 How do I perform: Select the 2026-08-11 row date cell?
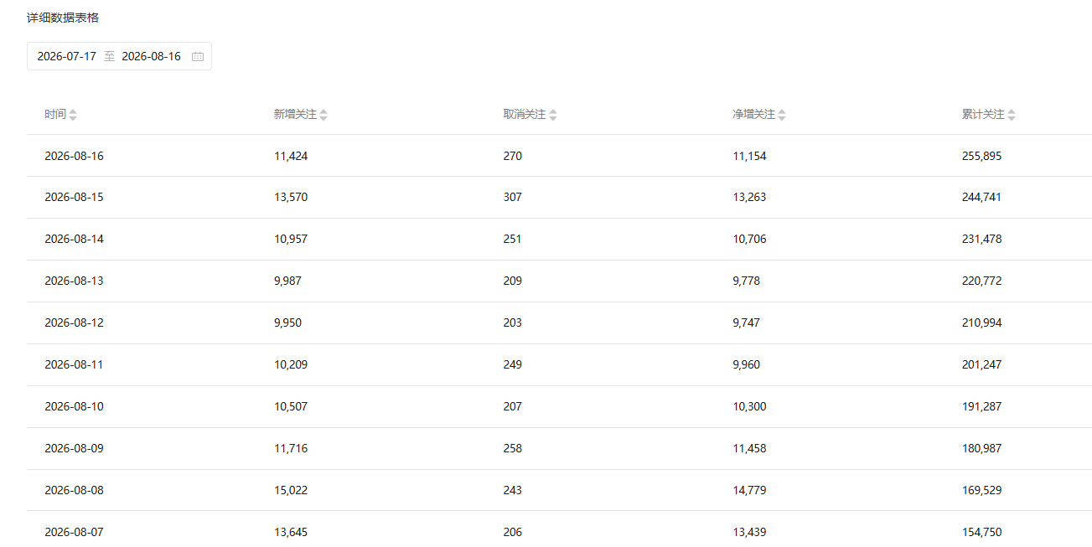click(75, 364)
